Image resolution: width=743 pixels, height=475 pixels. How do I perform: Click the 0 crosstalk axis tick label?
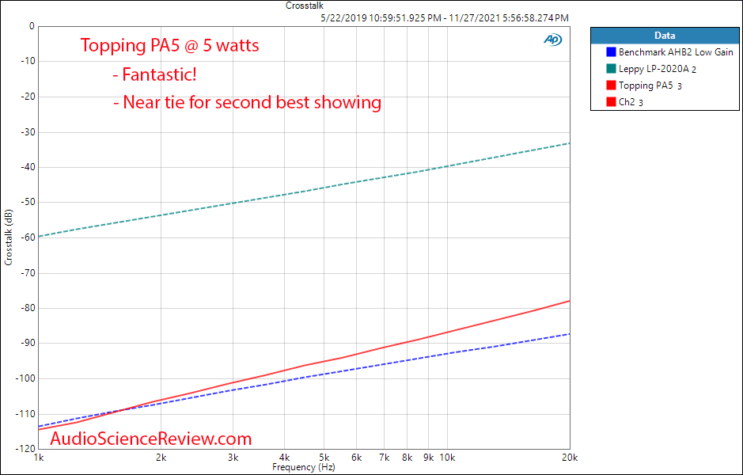tap(32, 27)
